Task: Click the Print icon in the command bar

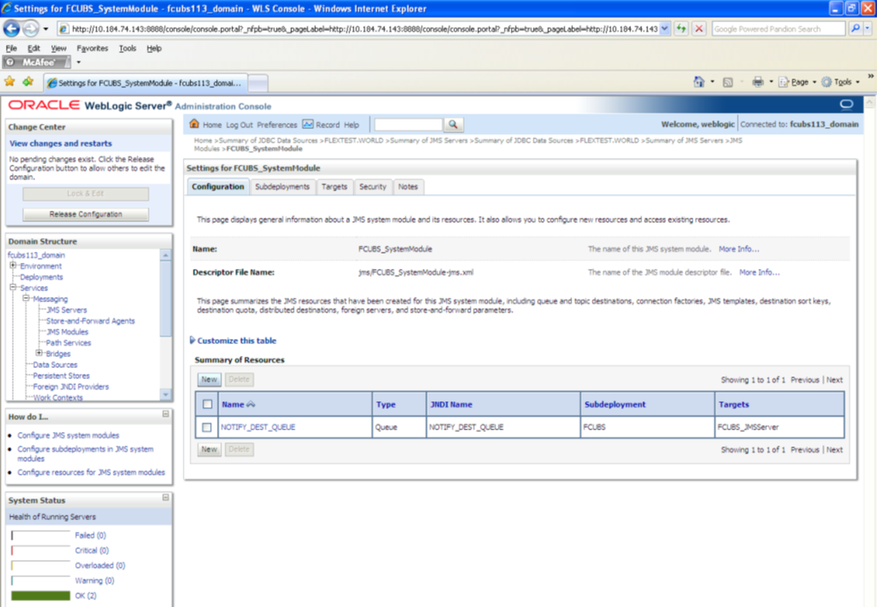Action: [757, 82]
